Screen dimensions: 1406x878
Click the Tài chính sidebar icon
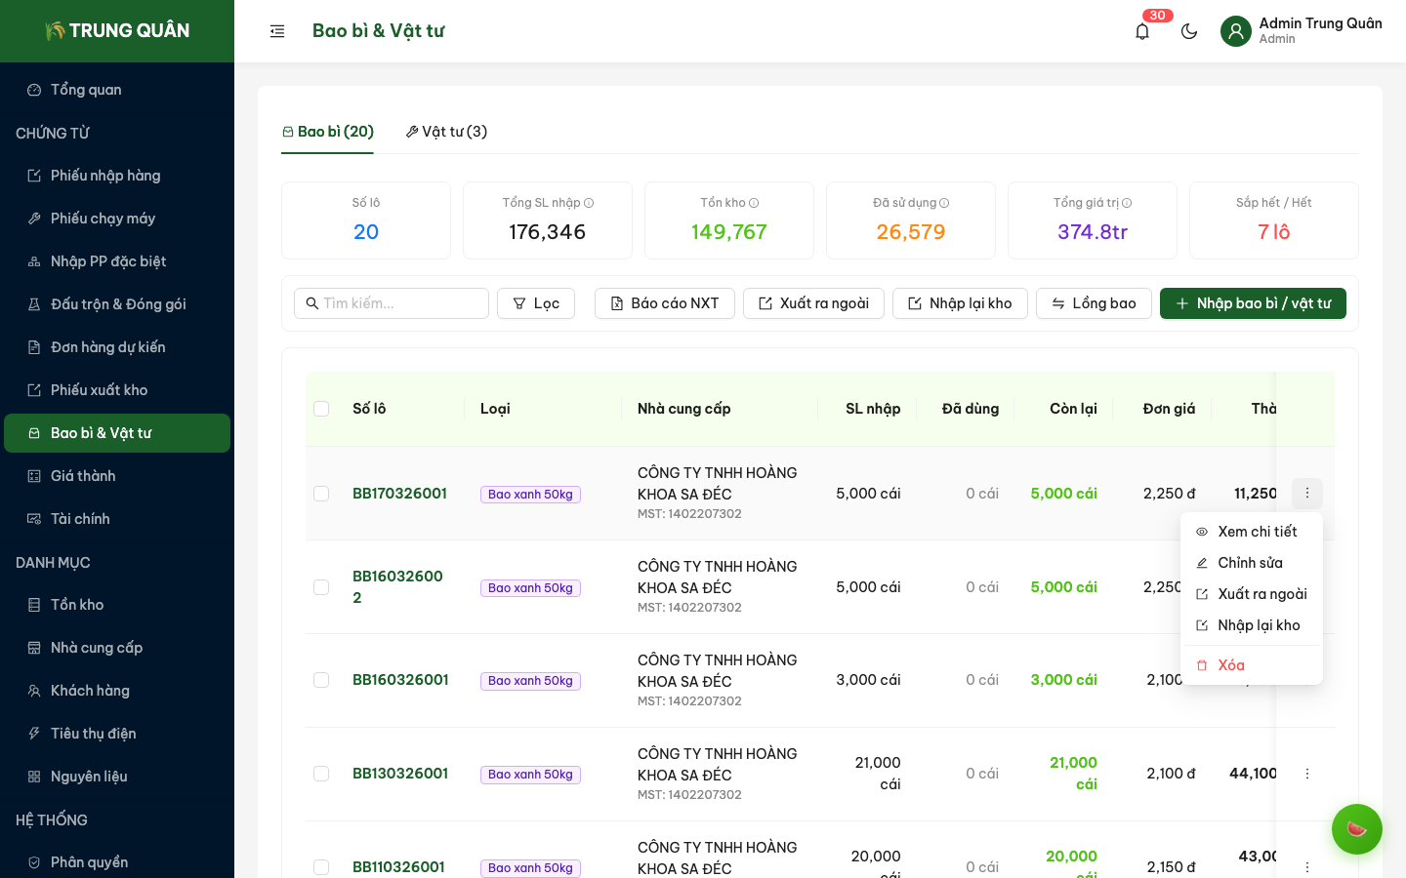[x=34, y=519]
